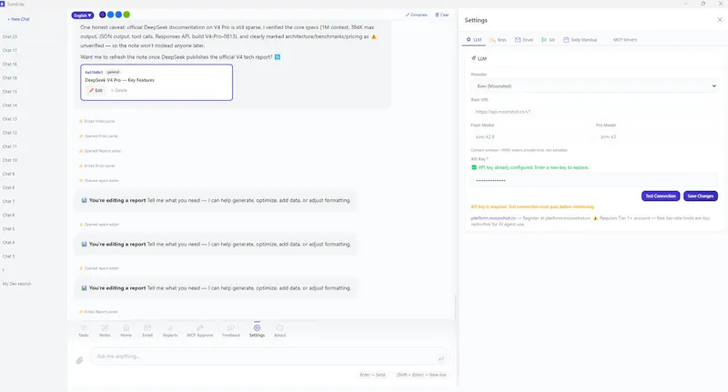Select the dark purple color circle
Image resolution: width=728 pixels, height=392 pixels.
(x=103, y=15)
